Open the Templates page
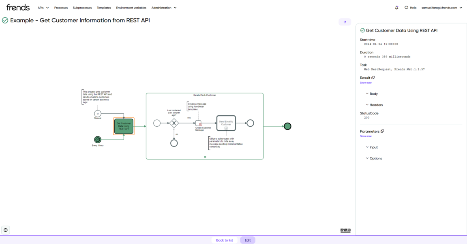 point(104,8)
